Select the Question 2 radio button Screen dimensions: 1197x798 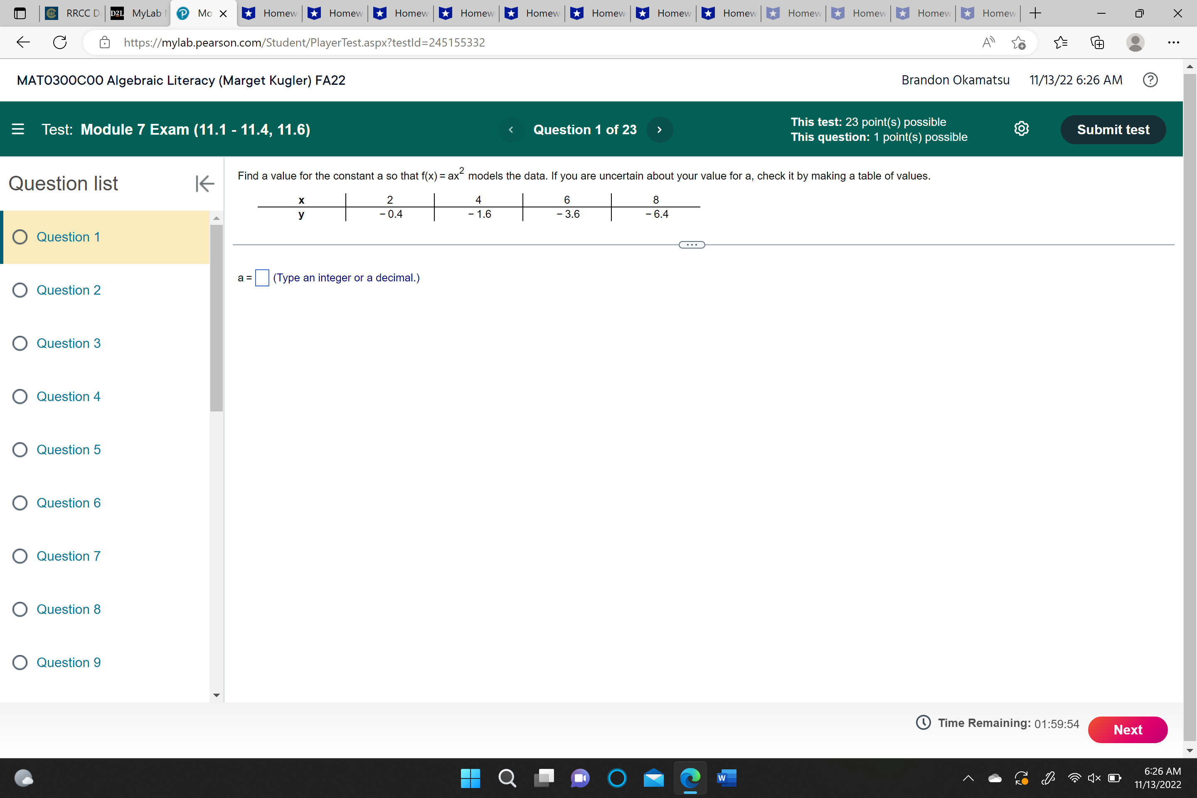tap(20, 290)
